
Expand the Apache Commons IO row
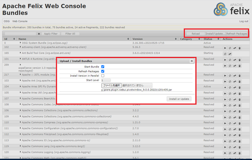click(20, 140)
